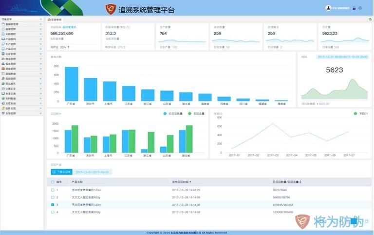Open the date range field above 5623
Image resolution: width=374 pixels, height=235 pixels.
coord(342,57)
